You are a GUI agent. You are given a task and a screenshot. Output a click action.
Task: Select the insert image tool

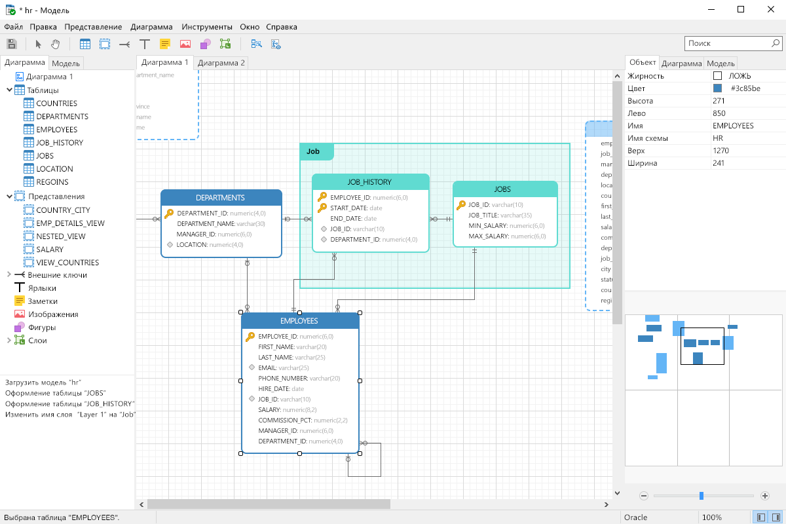pyautogui.click(x=185, y=44)
